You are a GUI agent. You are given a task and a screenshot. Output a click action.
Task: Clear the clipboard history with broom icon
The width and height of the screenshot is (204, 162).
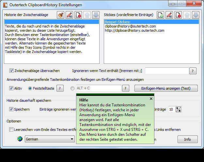coord(60,15)
